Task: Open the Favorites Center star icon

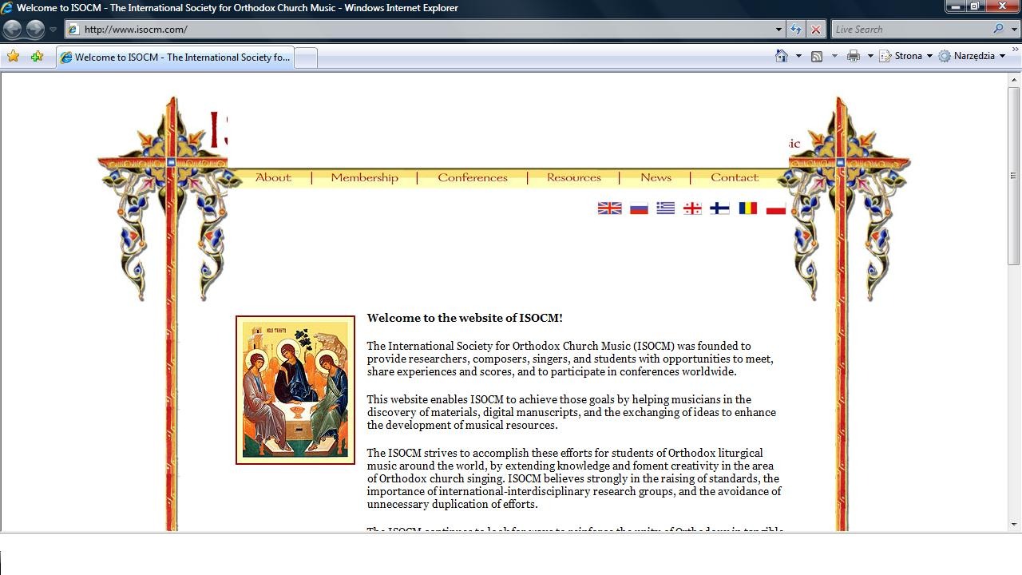Action: coord(14,57)
